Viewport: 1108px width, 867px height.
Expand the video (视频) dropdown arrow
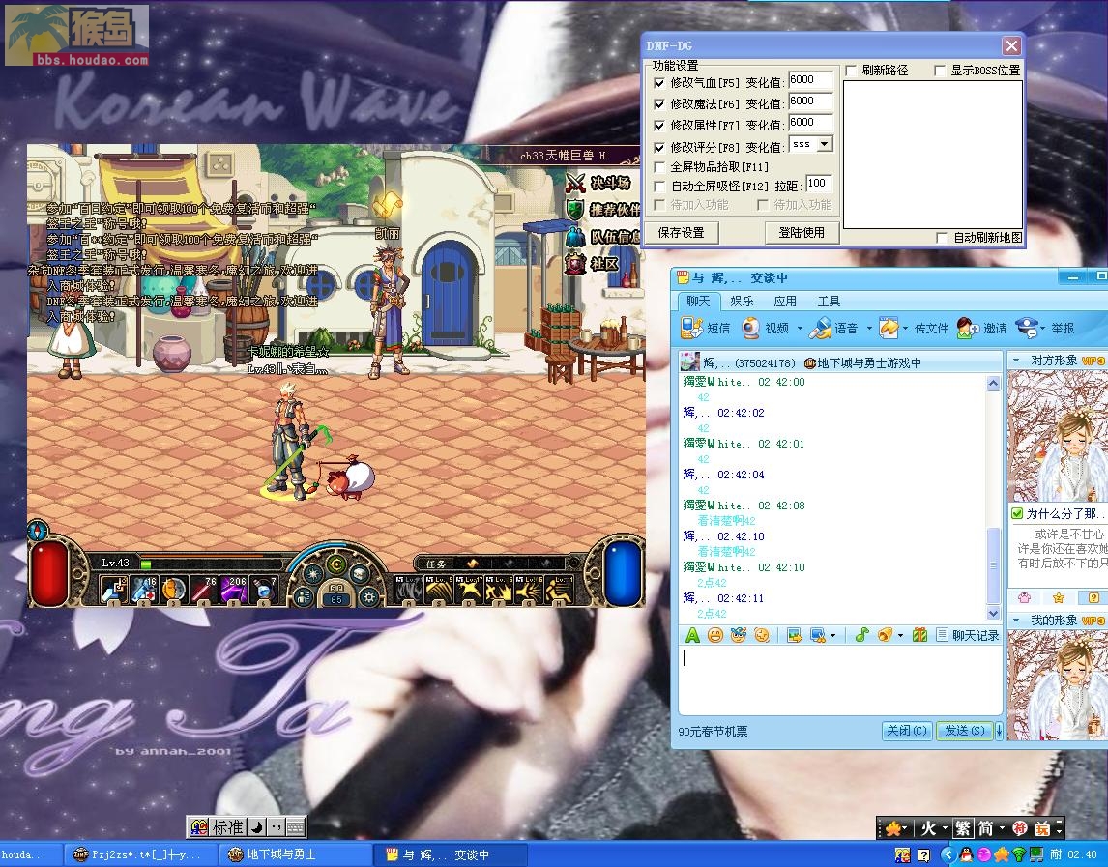800,328
